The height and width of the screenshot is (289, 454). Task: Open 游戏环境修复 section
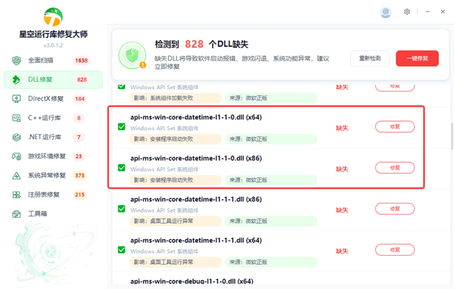[53, 157]
